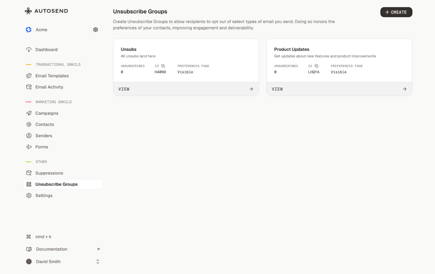Viewport: 435px width, 274px height.
Task: Open workspace settings via the Acme gear
Action: [x=95, y=30]
